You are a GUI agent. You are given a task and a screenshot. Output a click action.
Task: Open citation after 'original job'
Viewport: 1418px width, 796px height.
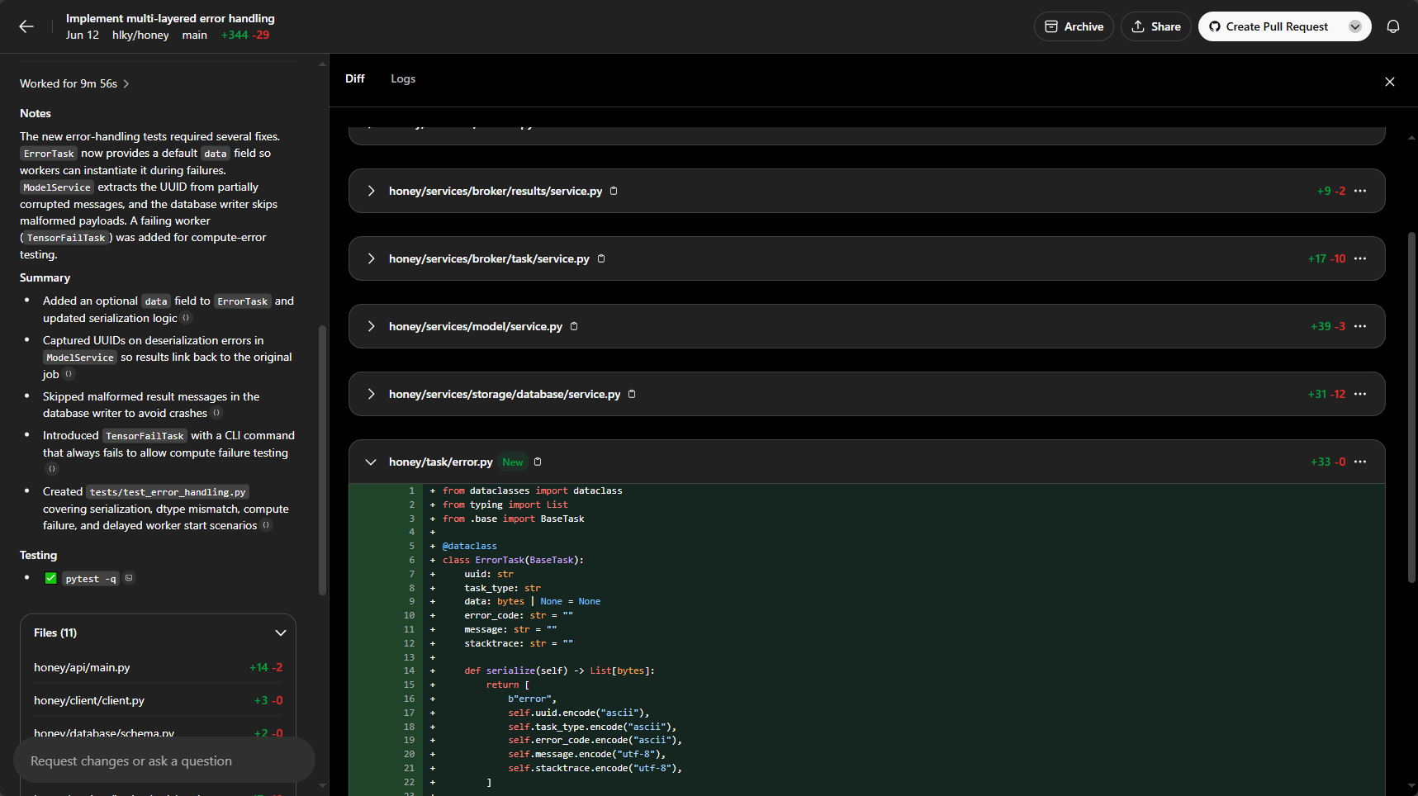click(69, 374)
